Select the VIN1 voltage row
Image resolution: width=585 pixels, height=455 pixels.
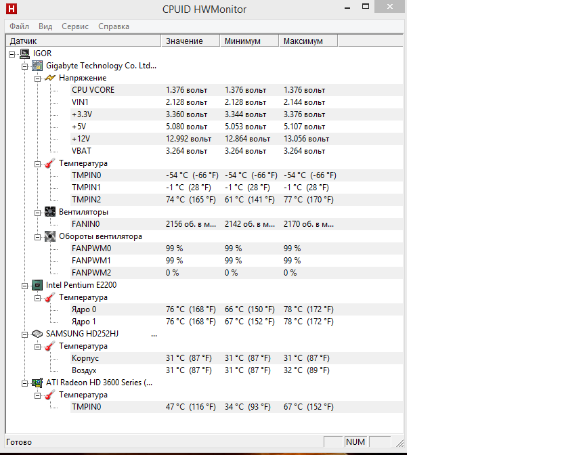coord(236,102)
